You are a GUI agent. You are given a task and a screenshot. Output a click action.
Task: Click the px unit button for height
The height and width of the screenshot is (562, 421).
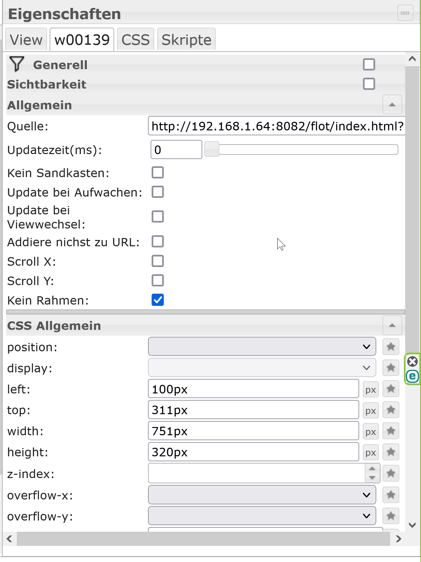[x=371, y=453]
